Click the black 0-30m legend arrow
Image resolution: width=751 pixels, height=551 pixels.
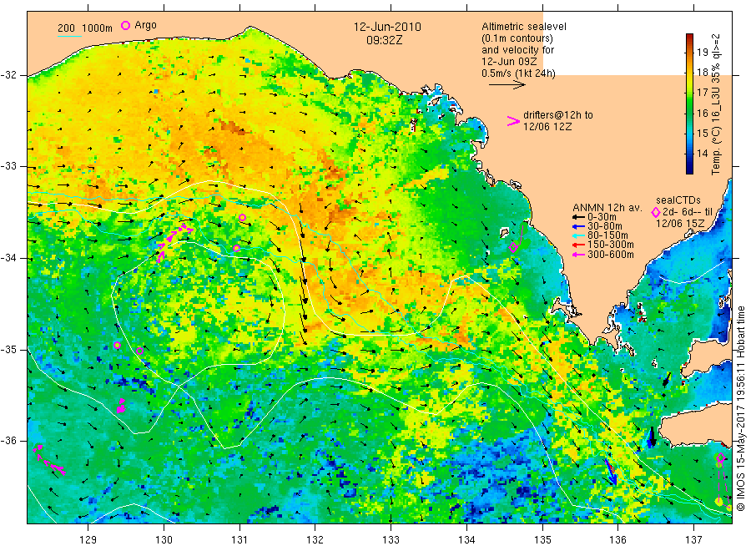coord(578,217)
